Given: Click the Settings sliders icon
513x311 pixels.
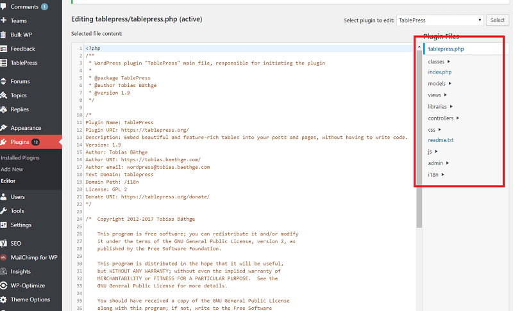Looking at the screenshot, I should click(3, 225).
